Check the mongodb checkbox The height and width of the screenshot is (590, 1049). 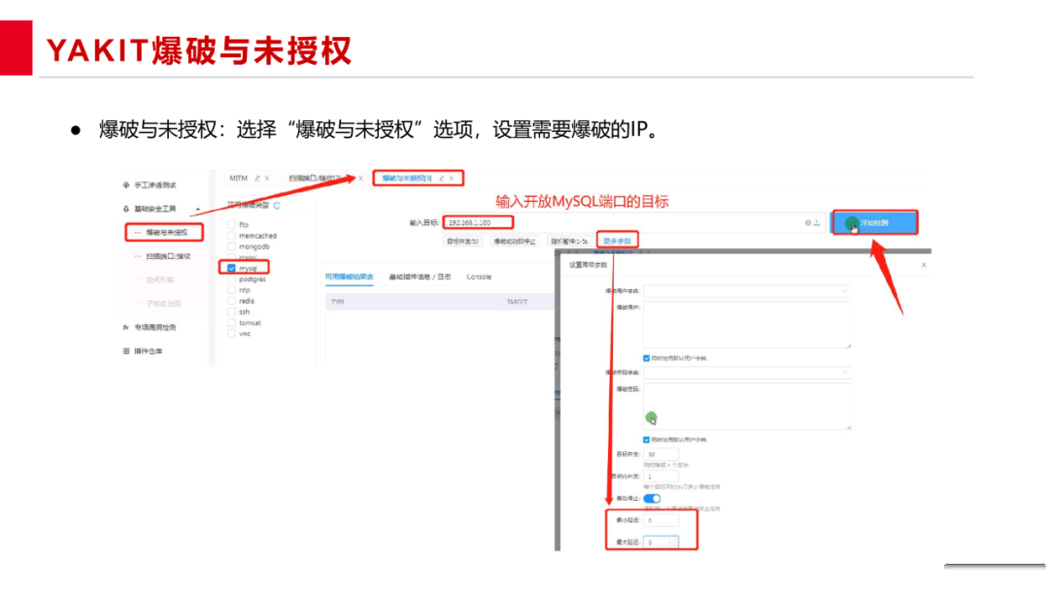(x=231, y=246)
